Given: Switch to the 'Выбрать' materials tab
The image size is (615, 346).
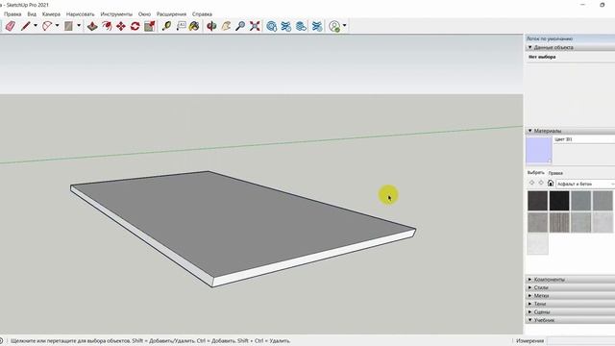Looking at the screenshot, I should [535, 173].
